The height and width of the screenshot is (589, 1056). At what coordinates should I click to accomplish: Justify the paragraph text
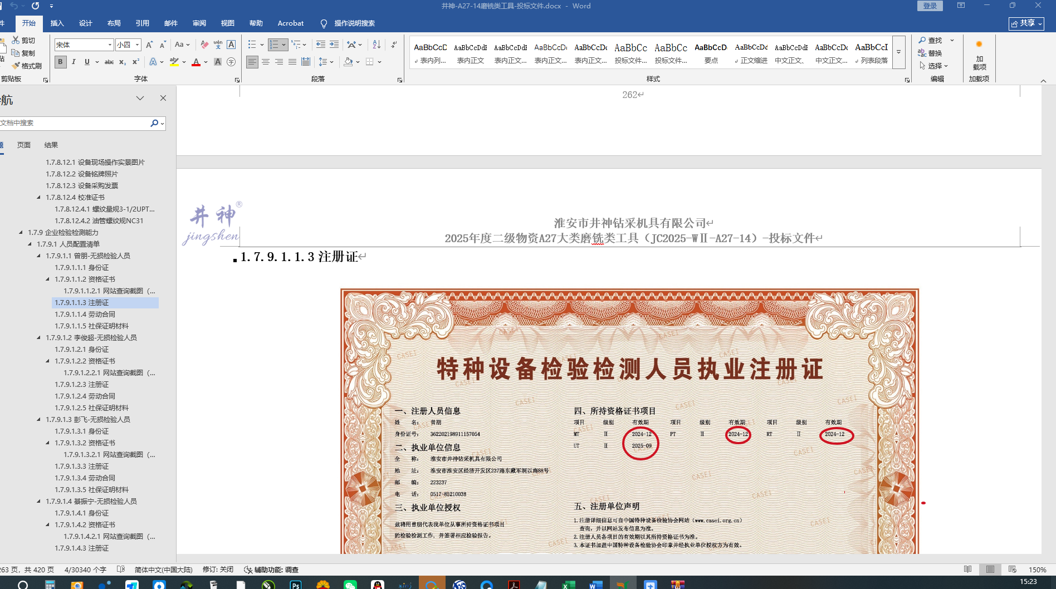coord(292,62)
